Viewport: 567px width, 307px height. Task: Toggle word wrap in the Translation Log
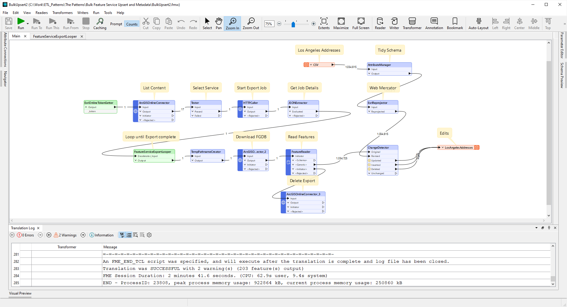[122, 235]
